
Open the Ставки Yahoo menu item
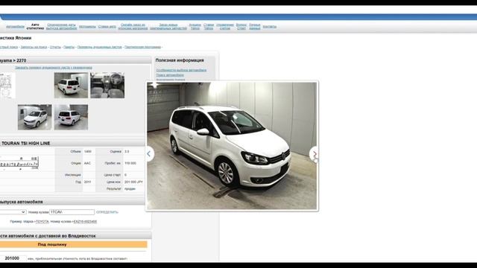point(209,27)
